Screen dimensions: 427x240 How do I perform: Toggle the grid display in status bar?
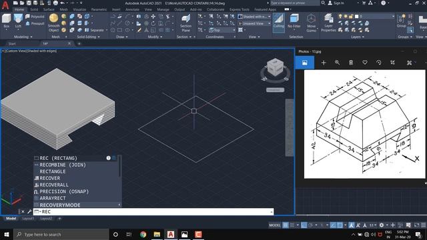[286, 225]
